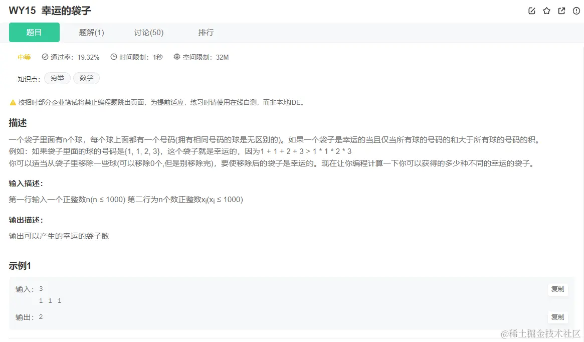Click the pass rate checkmark icon
584x342 pixels.
point(45,57)
